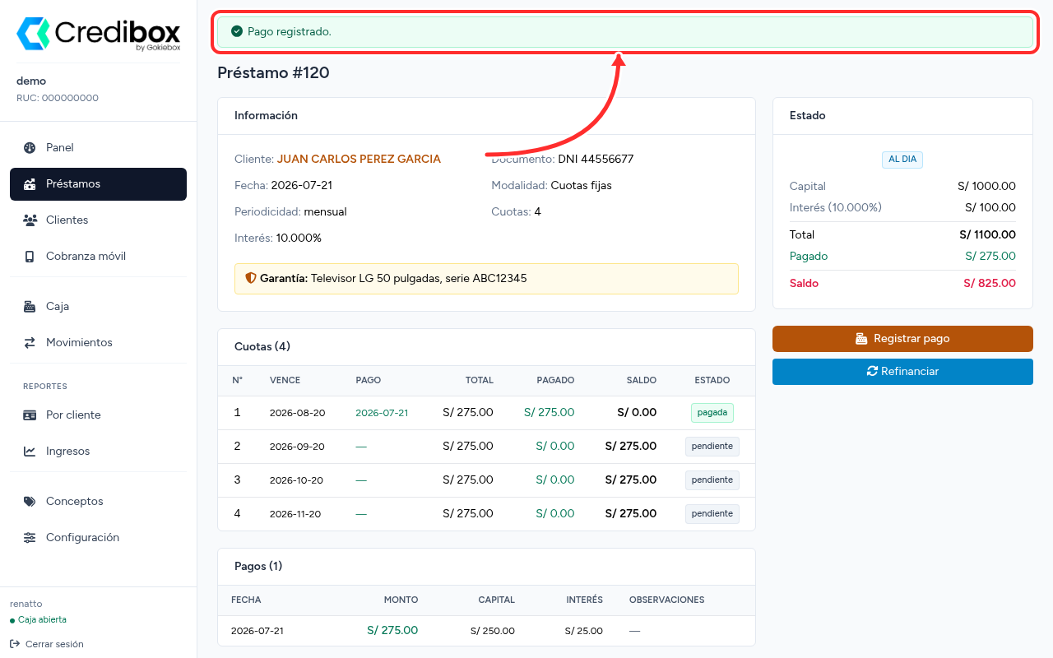Click the Caja cash register icon
This screenshot has height=658, width=1053.
(x=30, y=307)
